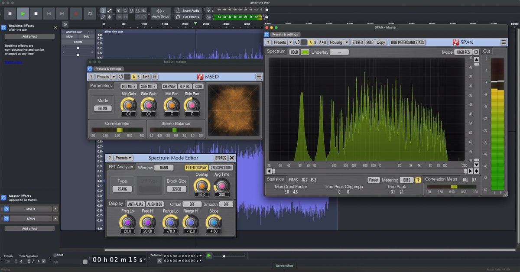Click HIDE METERS AND STATS in SPAN
This screenshot has height=272, width=520.
[x=407, y=42]
